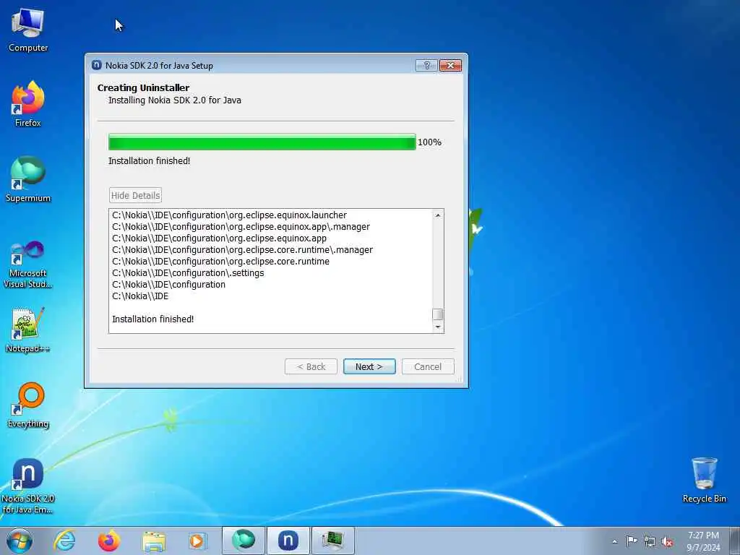Image resolution: width=740 pixels, height=555 pixels.
Task: Click the disabled Back button
Action: click(x=311, y=366)
